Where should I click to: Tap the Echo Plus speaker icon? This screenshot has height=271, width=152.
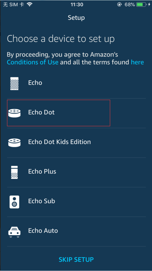click(14, 172)
